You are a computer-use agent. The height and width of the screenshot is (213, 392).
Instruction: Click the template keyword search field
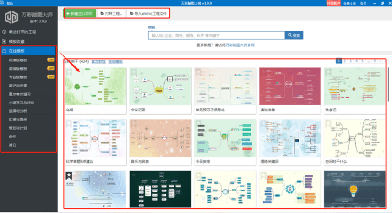pos(217,35)
